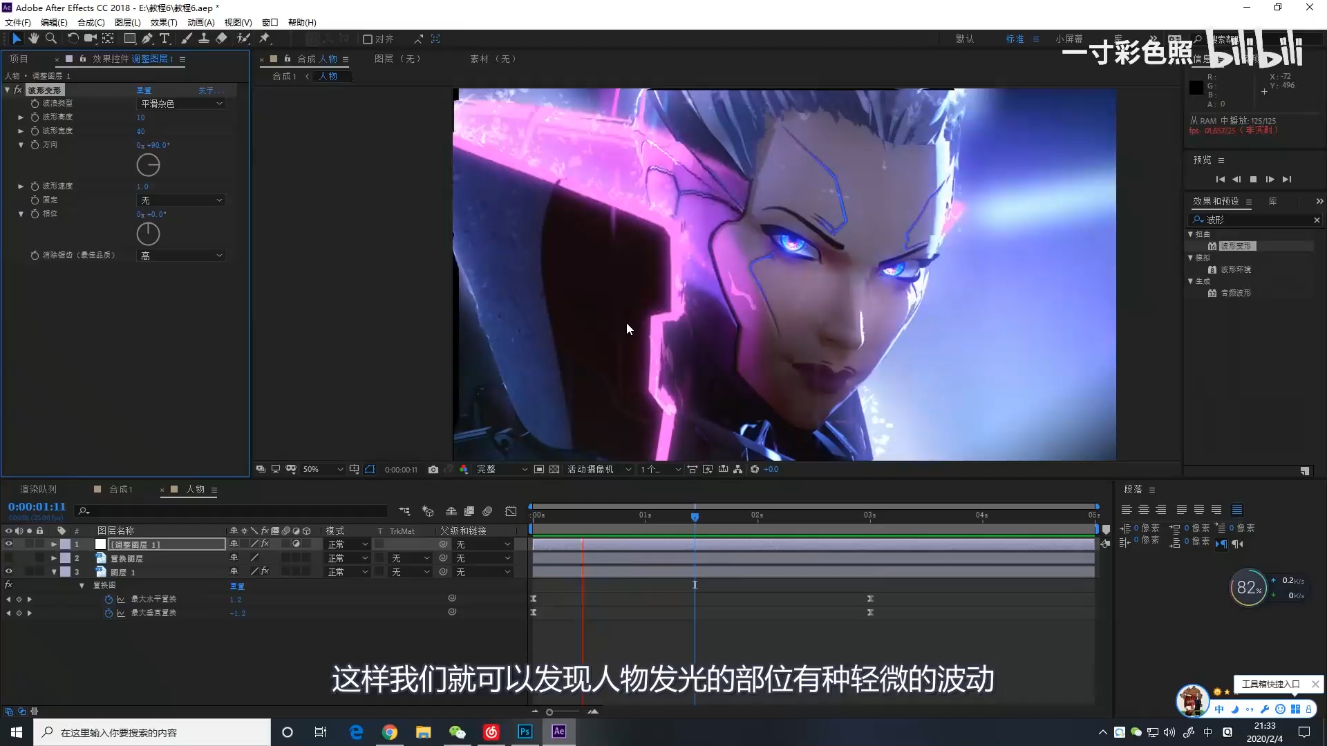Select the Pan Behind anchor point tool
The height and width of the screenshot is (746, 1327).
point(109,39)
